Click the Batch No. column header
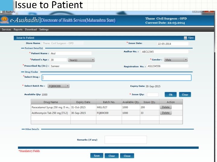This screenshot has height=162, width=217. (109, 102)
